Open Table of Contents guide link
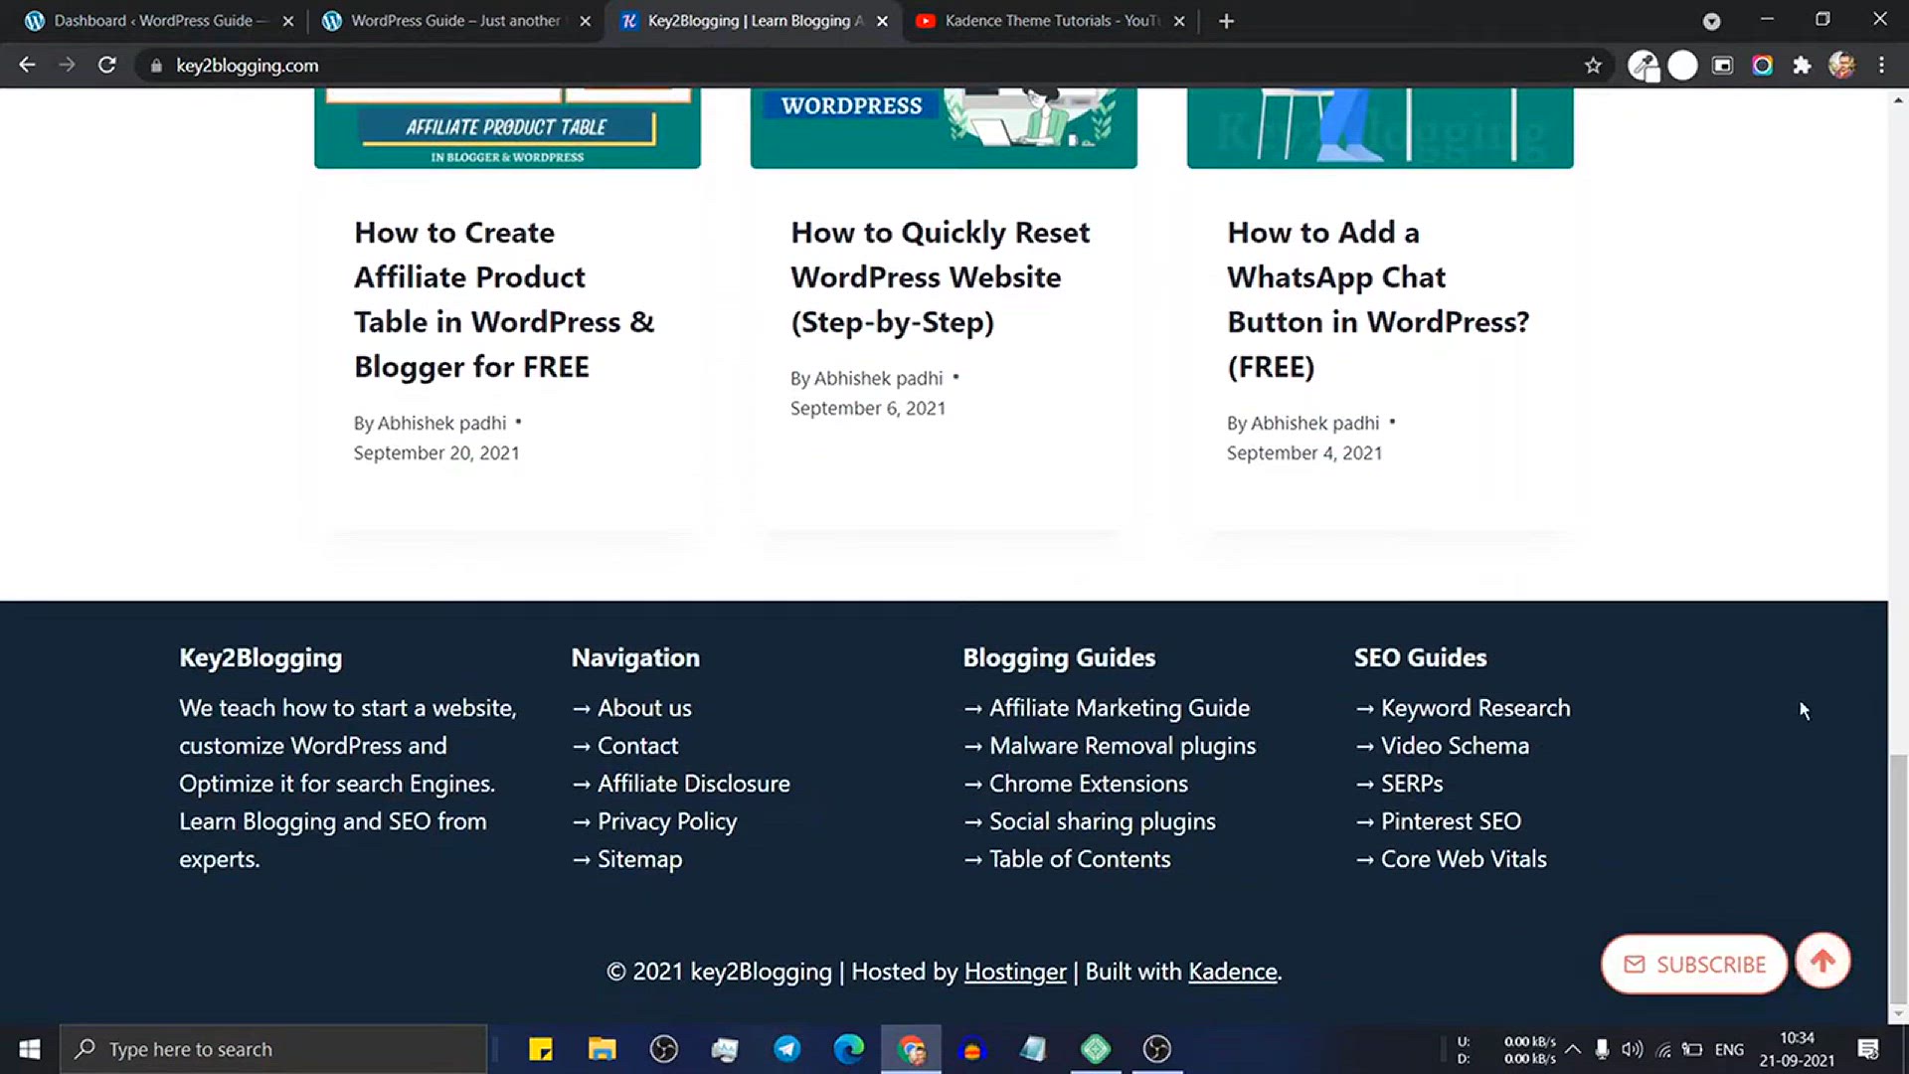1909x1074 pixels. [x=1080, y=859]
